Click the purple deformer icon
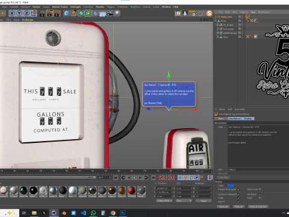 [x=96, y=13]
